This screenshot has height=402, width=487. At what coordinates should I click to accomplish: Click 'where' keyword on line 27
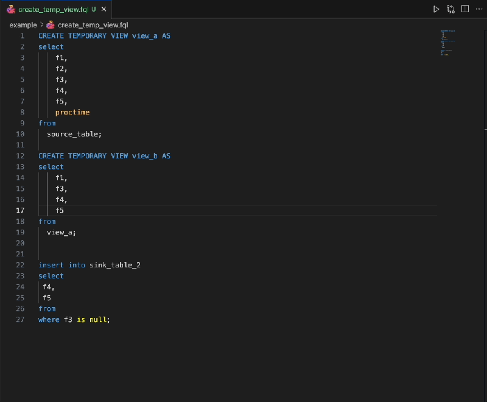[49, 320]
